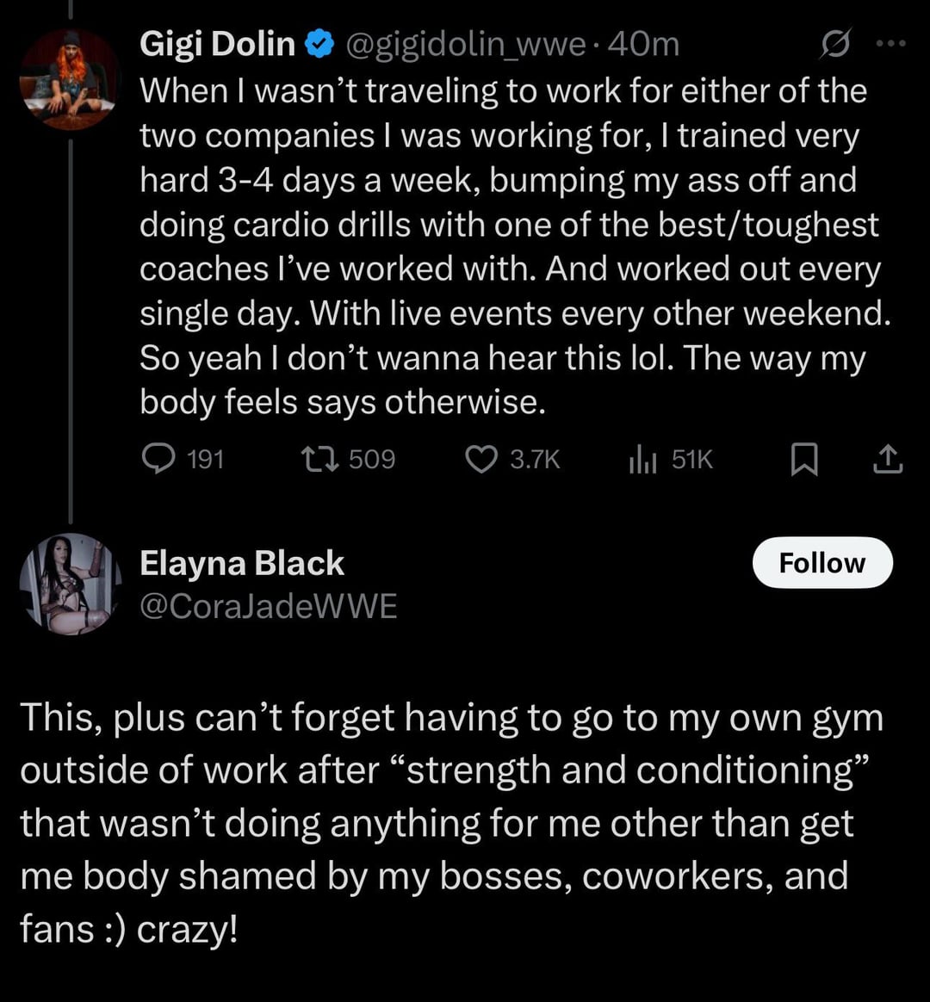Viewport: 930px width, 1002px height.
Task: Reply to Gigi Dolin's tweet via speech-bubble icon
Action: (158, 461)
